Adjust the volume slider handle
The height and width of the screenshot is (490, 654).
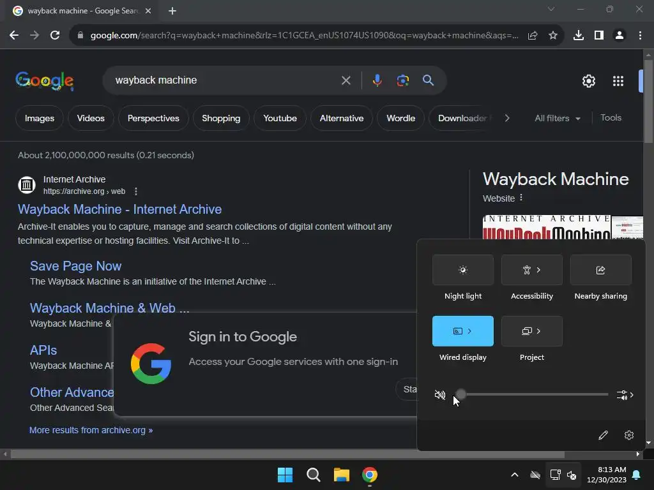[x=460, y=394]
